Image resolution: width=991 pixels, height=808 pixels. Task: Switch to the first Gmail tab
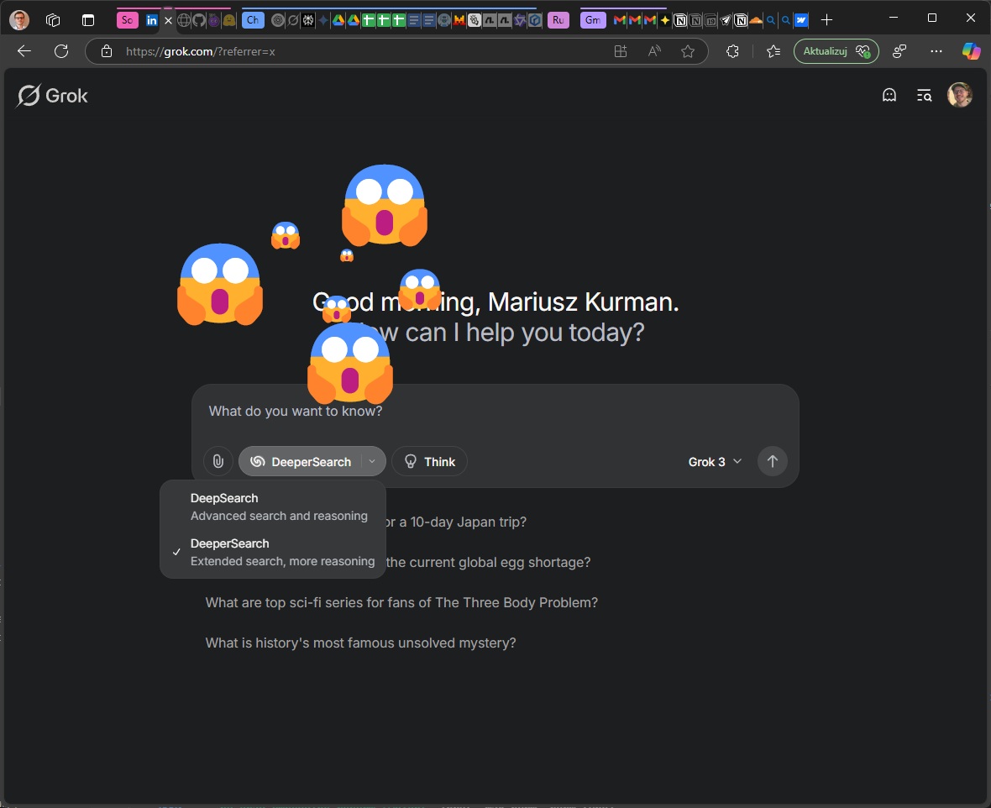tap(620, 20)
